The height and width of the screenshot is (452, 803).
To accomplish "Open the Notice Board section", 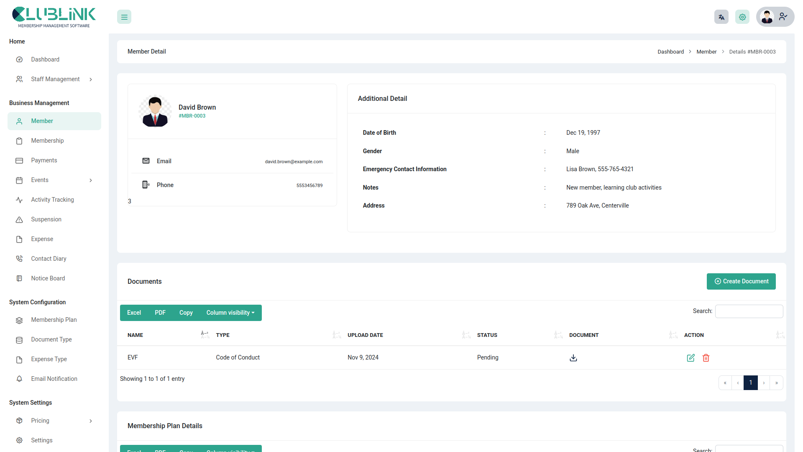I will (x=48, y=278).
